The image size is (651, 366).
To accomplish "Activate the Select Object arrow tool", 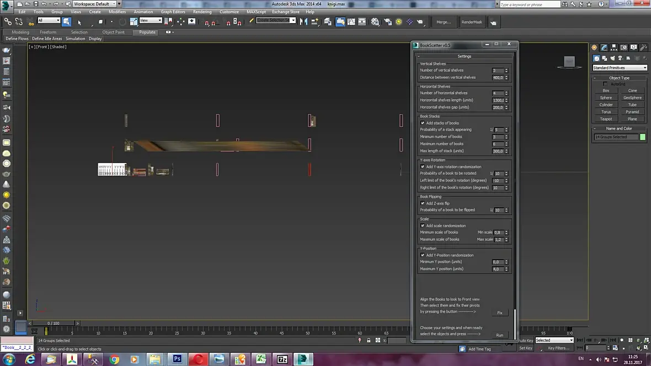I will [66, 21].
